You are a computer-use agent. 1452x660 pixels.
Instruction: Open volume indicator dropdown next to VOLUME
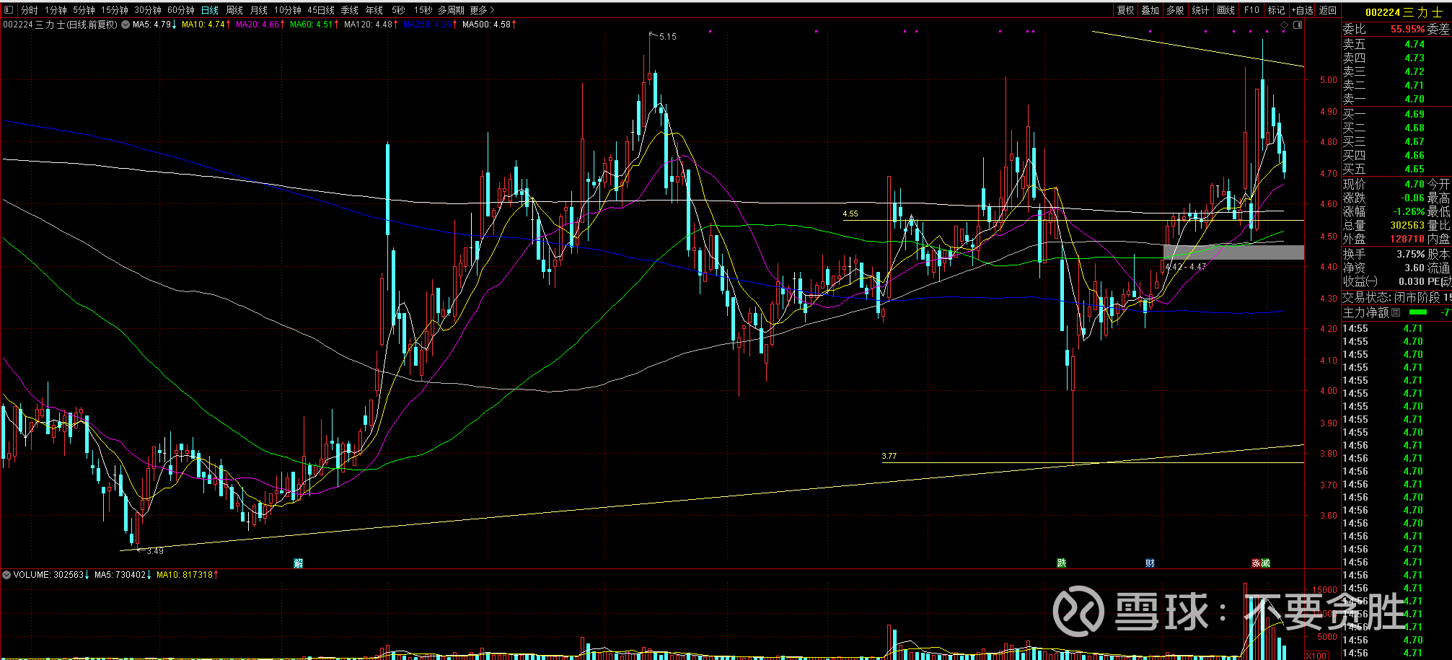pos(6,575)
